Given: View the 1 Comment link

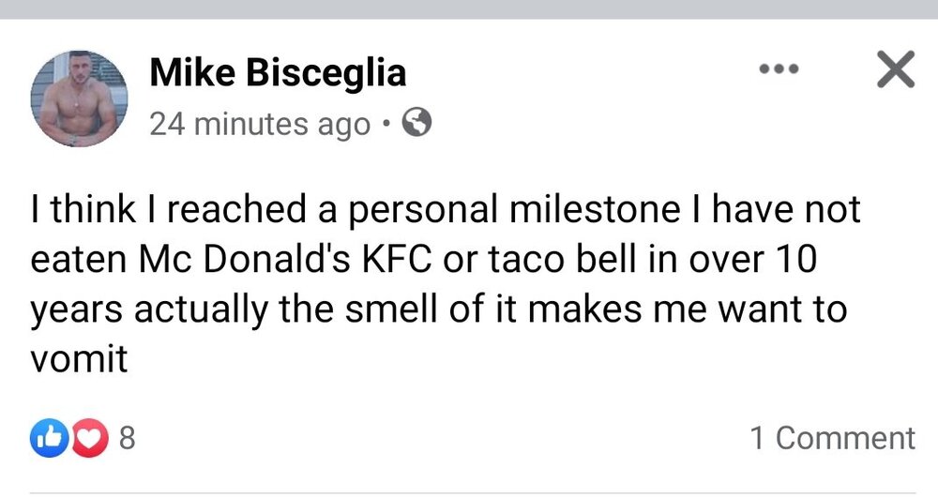Looking at the screenshot, I should [832, 438].
